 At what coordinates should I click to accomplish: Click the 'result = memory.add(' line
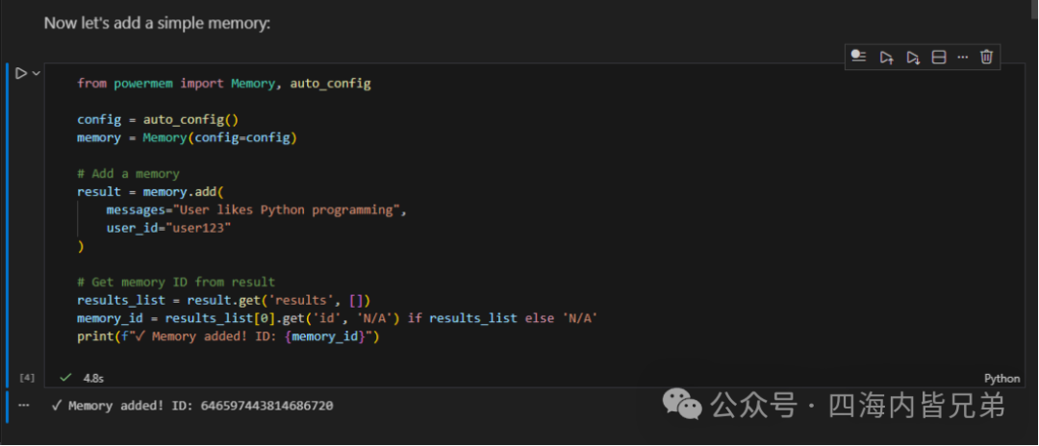[x=150, y=192]
